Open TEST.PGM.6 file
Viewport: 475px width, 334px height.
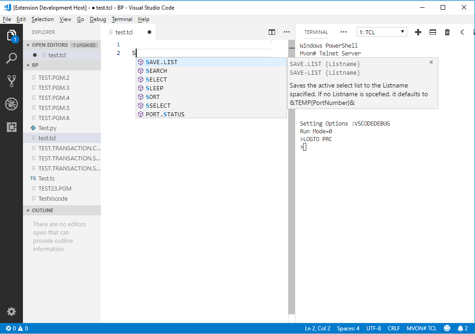tap(62, 118)
